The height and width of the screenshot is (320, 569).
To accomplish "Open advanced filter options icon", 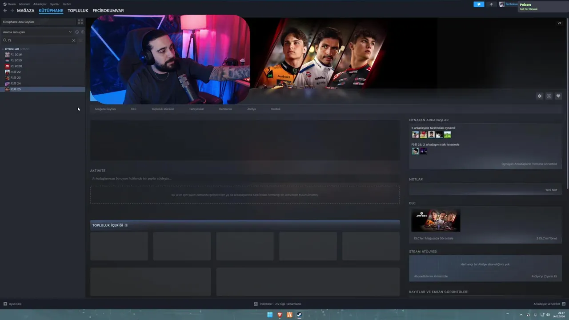I will point(80,40).
